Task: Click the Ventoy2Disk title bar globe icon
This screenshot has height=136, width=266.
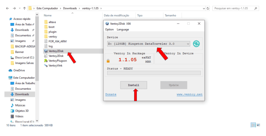Action: [107, 23]
